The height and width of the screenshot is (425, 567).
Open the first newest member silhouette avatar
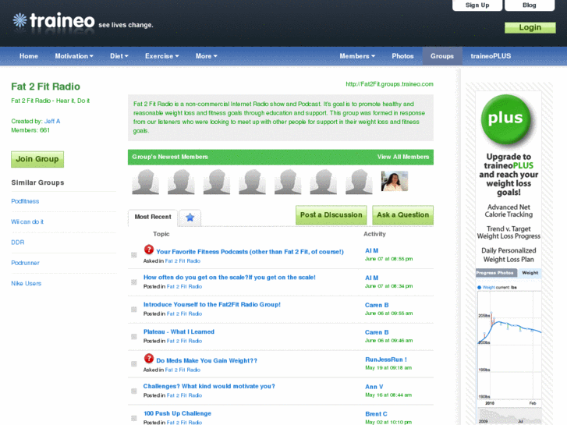point(145,182)
